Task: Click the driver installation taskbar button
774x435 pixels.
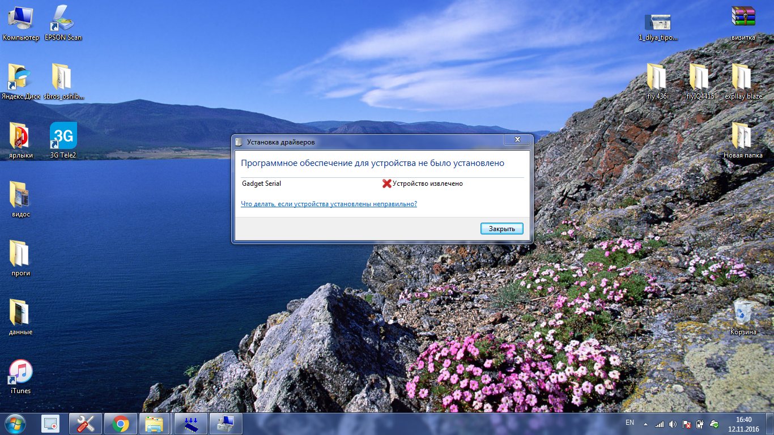Action: [226, 424]
